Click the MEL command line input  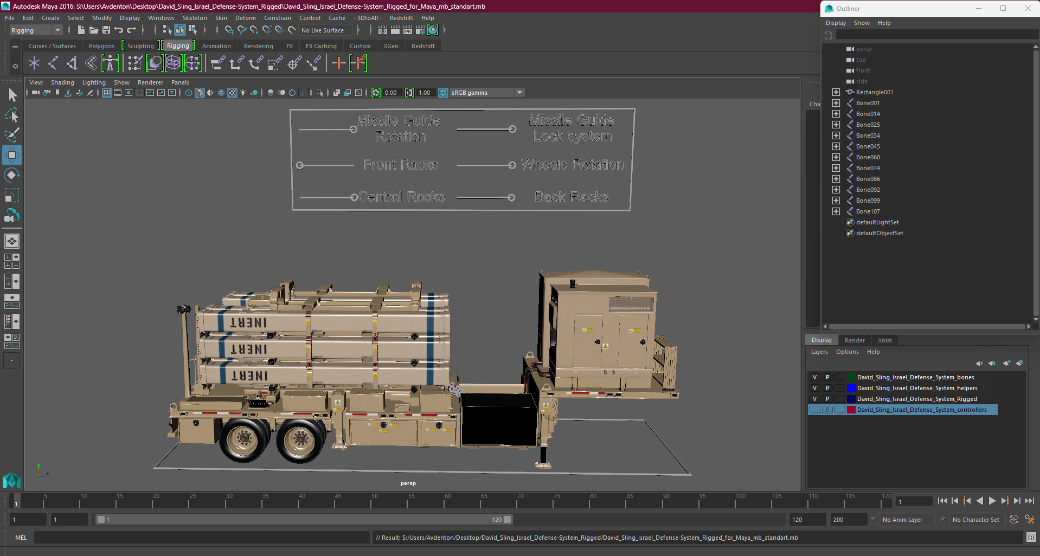point(201,538)
